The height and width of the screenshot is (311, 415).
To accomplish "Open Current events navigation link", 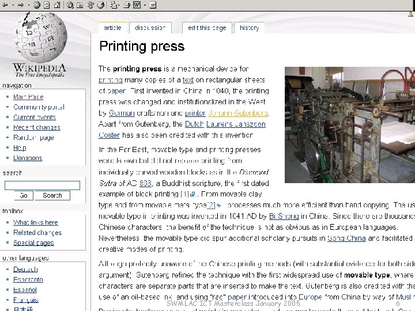I will point(35,117).
